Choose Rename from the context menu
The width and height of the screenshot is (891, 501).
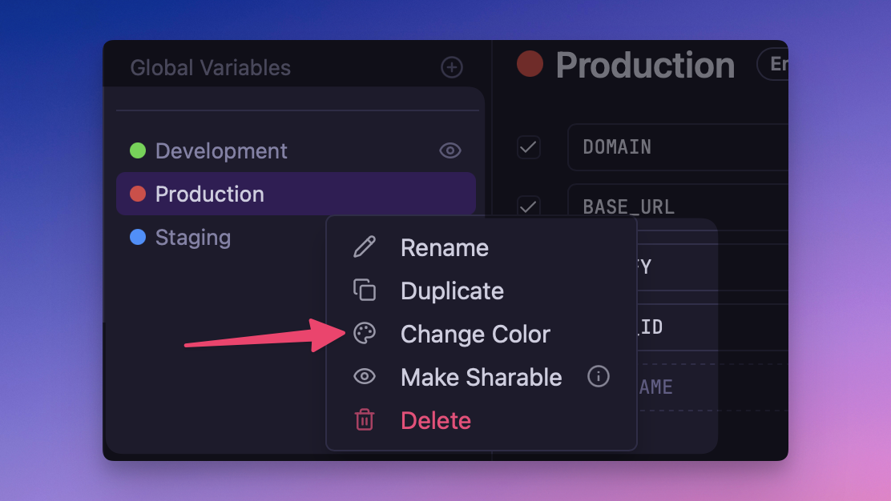coord(445,247)
